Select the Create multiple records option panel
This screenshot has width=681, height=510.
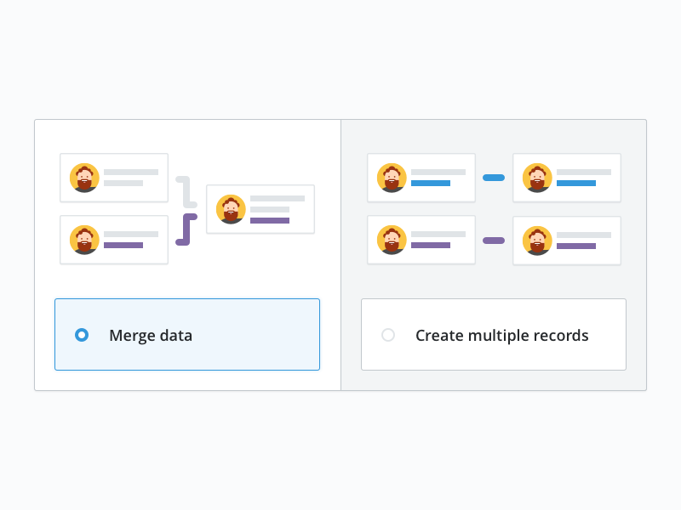[494, 334]
